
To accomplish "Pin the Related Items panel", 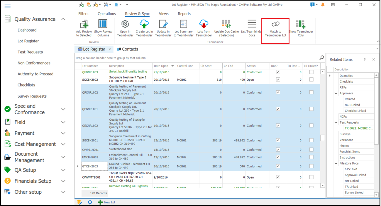I will click(x=365, y=59).
